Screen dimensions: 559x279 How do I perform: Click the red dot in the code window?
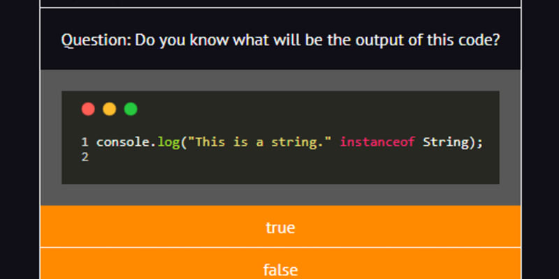click(x=88, y=109)
